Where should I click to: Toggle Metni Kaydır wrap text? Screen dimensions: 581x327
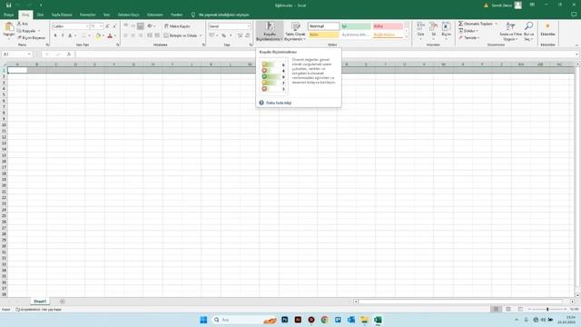pos(178,26)
